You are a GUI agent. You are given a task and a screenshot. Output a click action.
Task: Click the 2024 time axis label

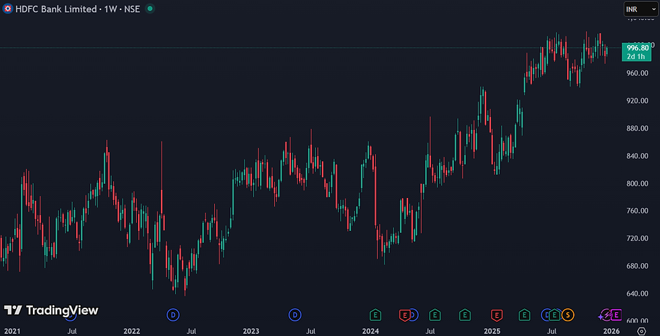[370, 331]
